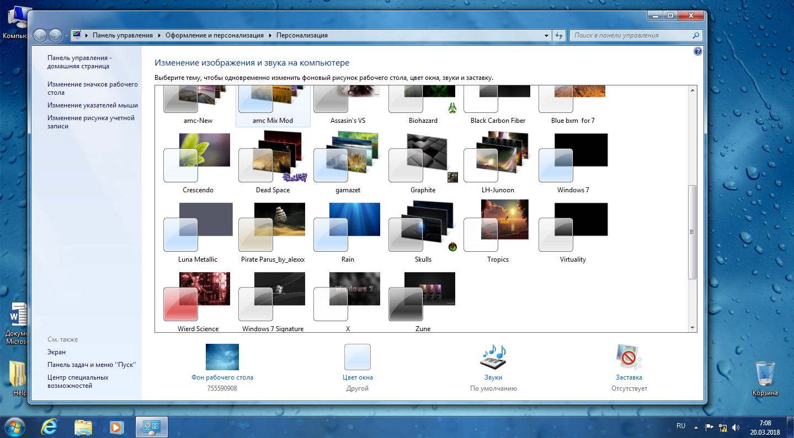Open Изменение указателей мыши link
The image size is (794, 438).
click(x=92, y=105)
